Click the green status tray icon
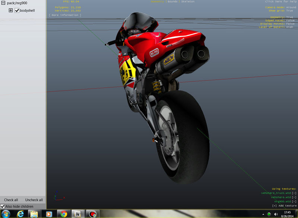298x218 pixels. coord(269,214)
